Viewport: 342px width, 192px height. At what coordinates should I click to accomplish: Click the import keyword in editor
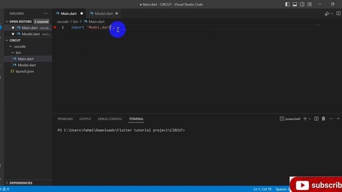pyautogui.click(x=77, y=27)
